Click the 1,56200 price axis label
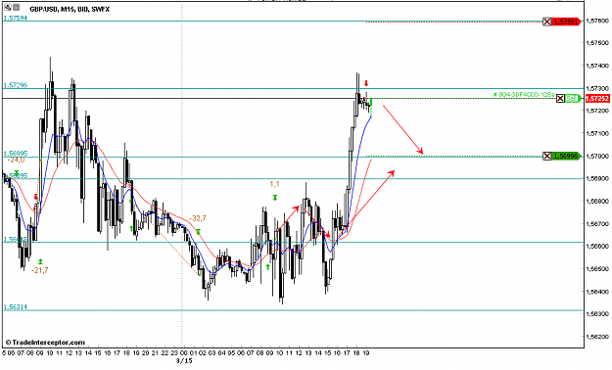 tap(597, 338)
